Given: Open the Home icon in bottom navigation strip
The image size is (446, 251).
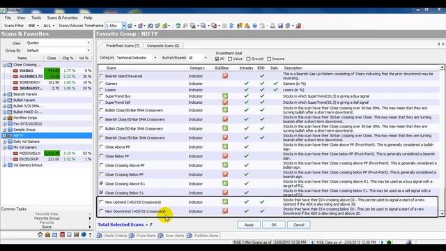Looking at the screenshot, I should (x=40, y=234).
